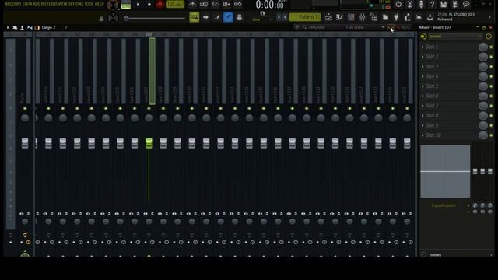Open the mixer options arrow menu
The width and height of the screenshot is (498, 280).
coord(8,28)
